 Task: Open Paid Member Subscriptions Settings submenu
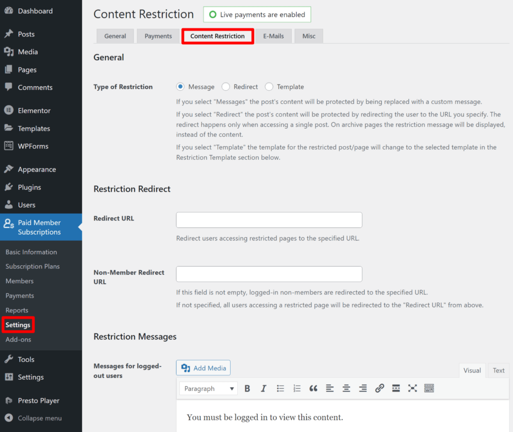[18, 325]
